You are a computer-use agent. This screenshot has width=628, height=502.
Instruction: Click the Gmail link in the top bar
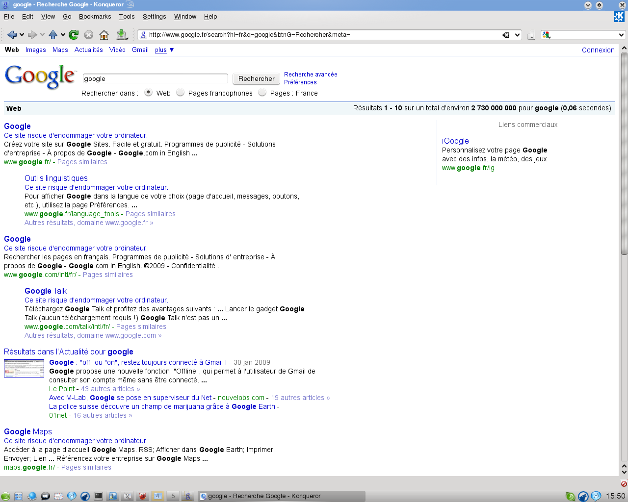click(140, 50)
